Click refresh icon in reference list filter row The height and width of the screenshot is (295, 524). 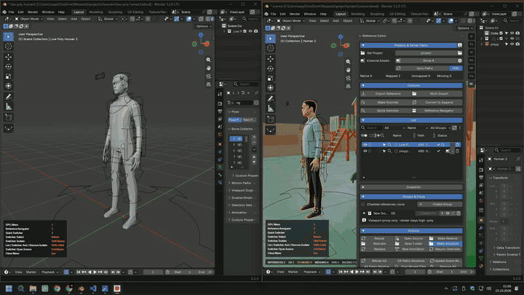pyautogui.click(x=454, y=127)
